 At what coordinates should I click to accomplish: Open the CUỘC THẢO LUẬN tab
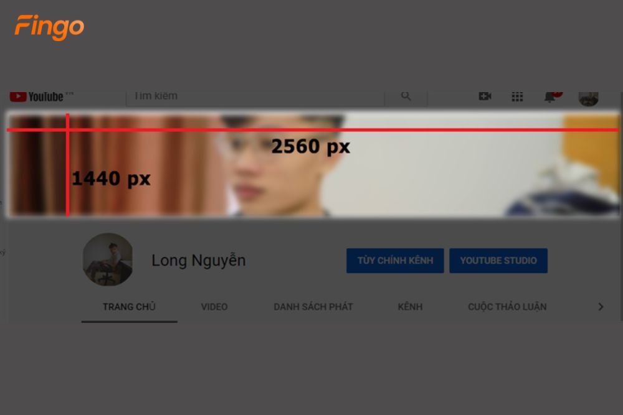pos(507,307)
